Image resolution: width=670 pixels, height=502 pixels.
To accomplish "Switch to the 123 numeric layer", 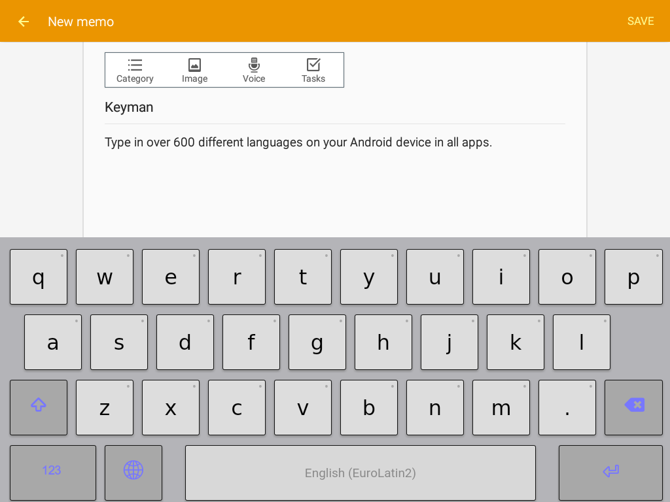I will 53,473.
